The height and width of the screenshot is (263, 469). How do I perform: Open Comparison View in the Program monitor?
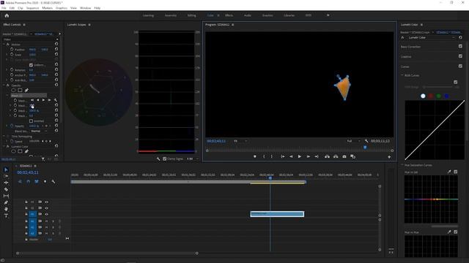(x=353, y=156)
